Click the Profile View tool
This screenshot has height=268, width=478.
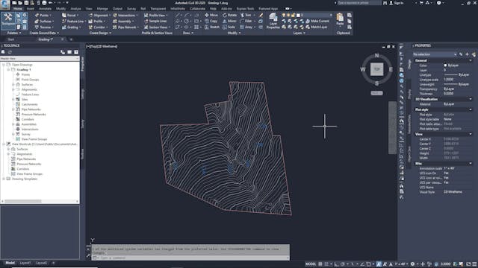[155, 15]
